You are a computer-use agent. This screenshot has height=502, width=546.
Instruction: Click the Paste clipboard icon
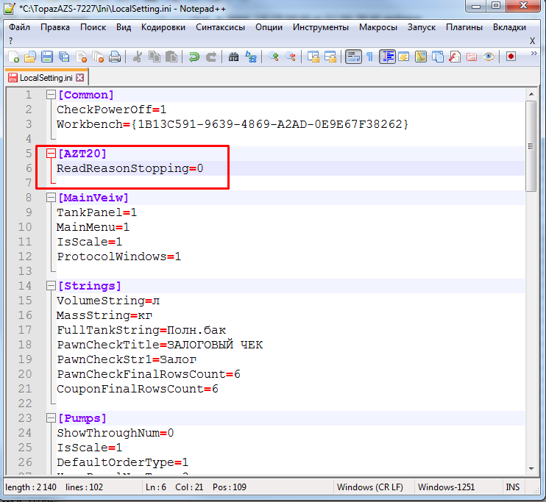tap(171, 57)
